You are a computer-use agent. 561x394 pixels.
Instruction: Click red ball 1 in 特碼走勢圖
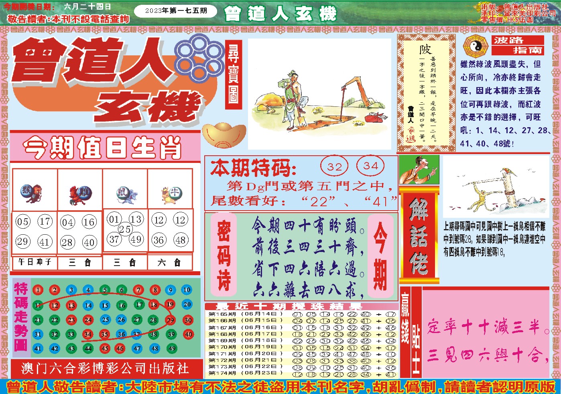tap(38, 290)
